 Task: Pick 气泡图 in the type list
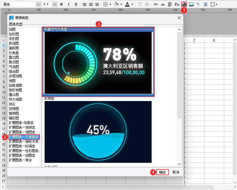click(x=14, y=67)
